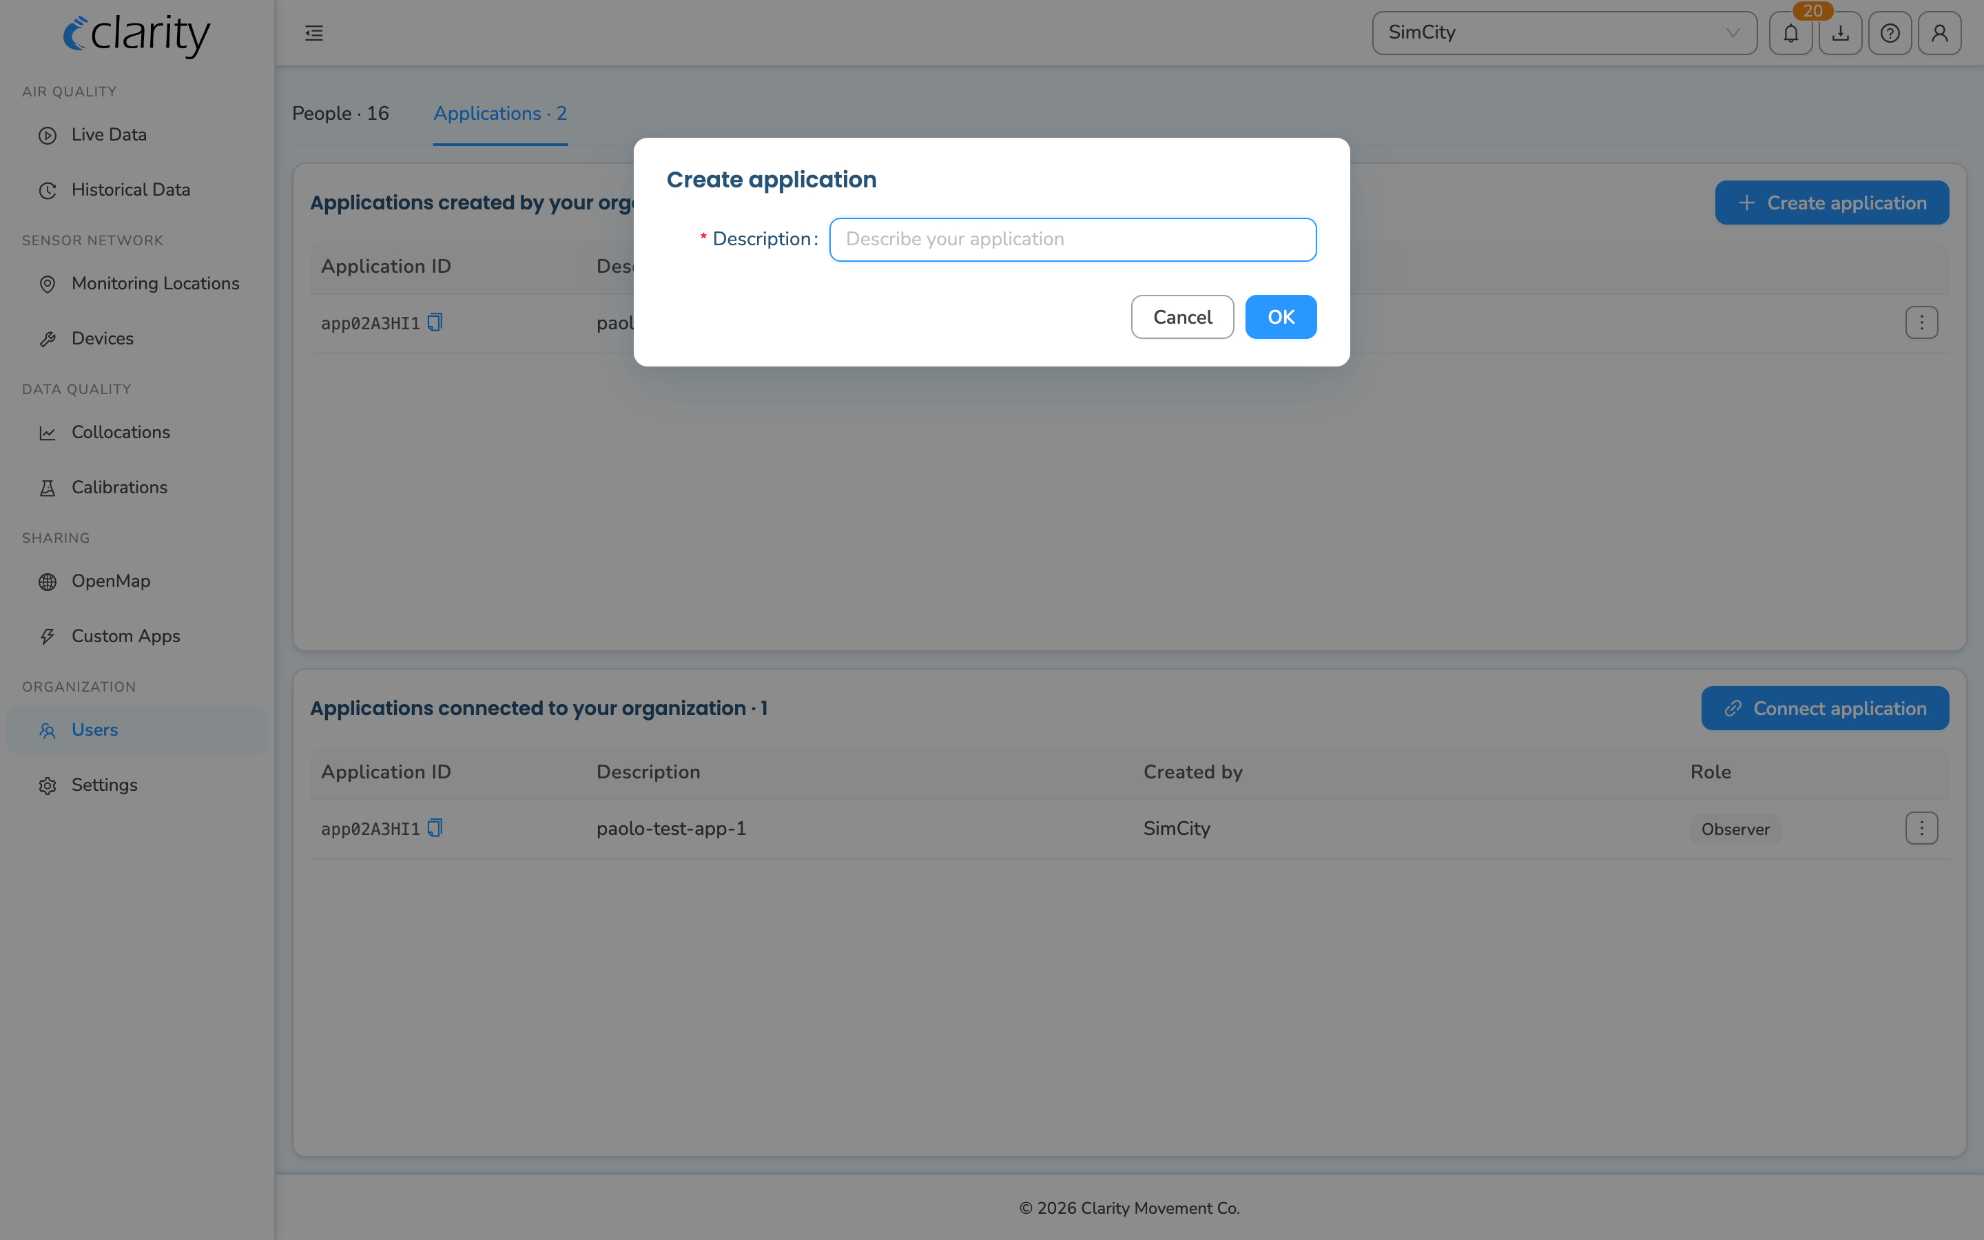Click the notification count badge 20
This screenshot has height=1240, width=1984.
(x=1812, y=10)
